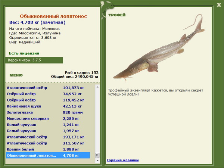
Task: Open the Горячие клавиши link
Action: point(123,160)
